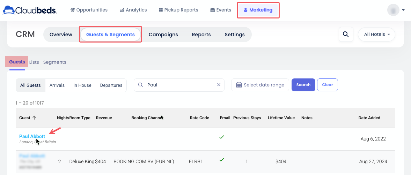
Task: Clear the Paul search text with X
Action: tap(219, 85)
